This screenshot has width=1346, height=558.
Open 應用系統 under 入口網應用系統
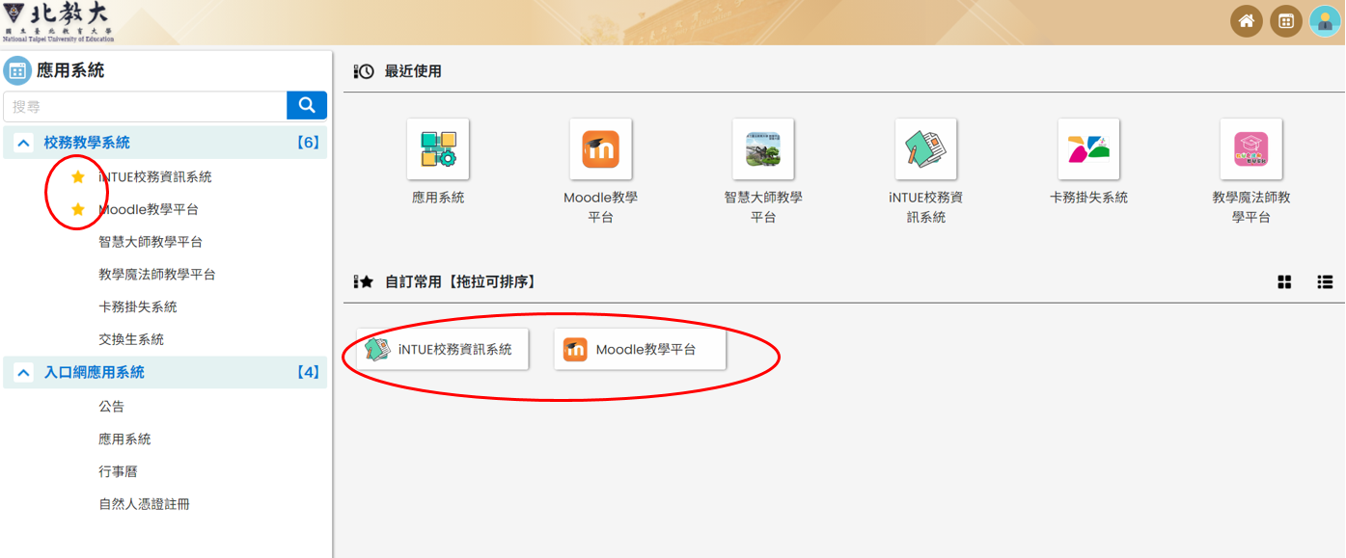[125, 439]
